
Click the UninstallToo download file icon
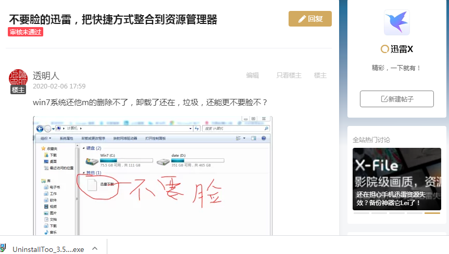point(3,249)
